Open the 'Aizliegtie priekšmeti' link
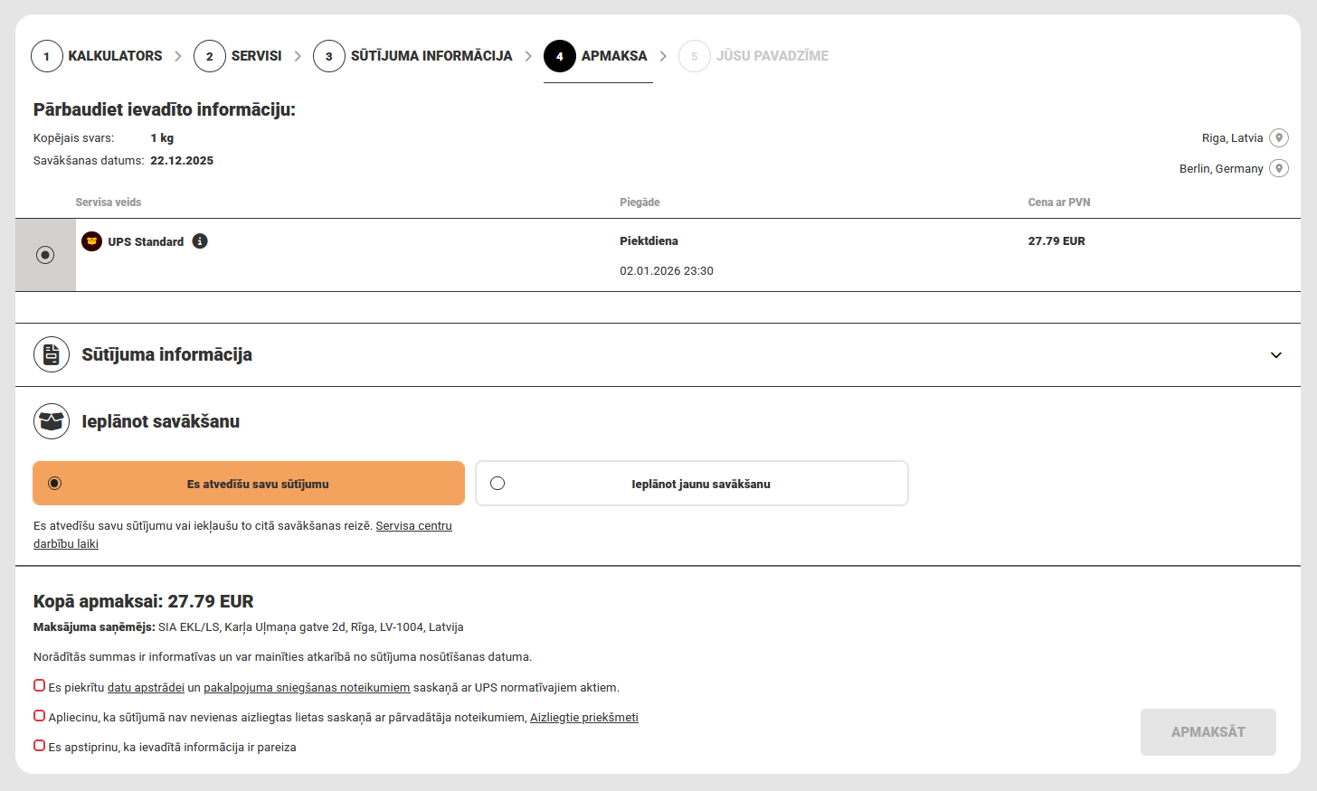Screen dimensions: 1317x791 point(583,718)
